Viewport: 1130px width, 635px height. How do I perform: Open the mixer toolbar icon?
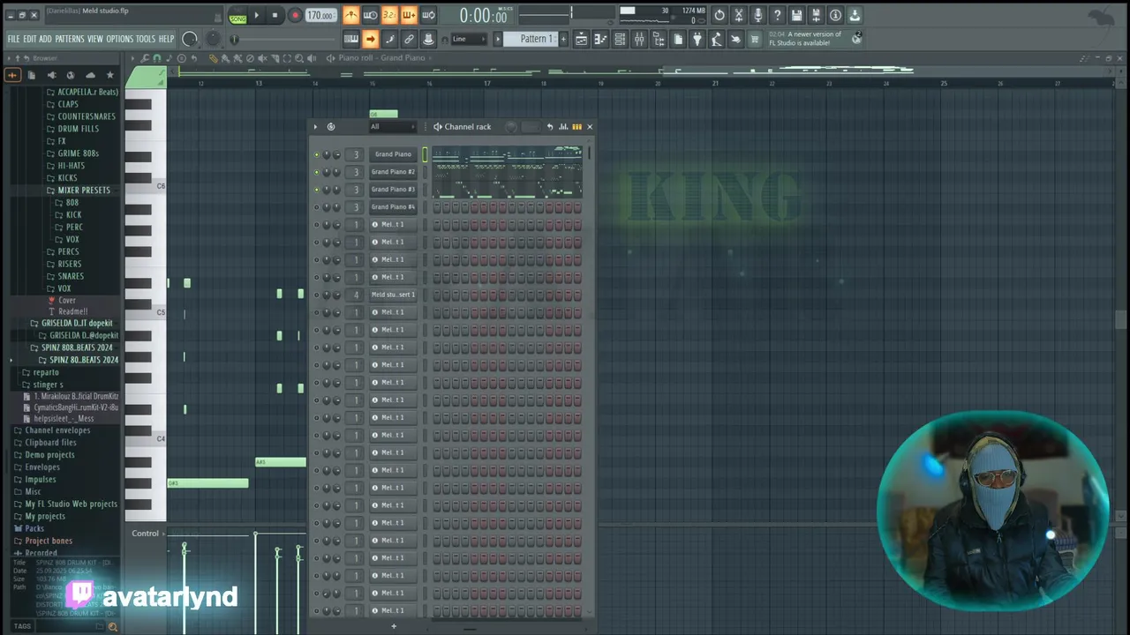639,39
